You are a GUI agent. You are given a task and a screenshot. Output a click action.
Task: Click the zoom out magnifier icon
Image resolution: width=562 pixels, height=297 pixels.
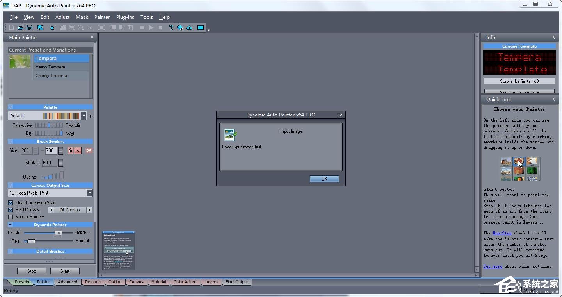tap(81, 27)
